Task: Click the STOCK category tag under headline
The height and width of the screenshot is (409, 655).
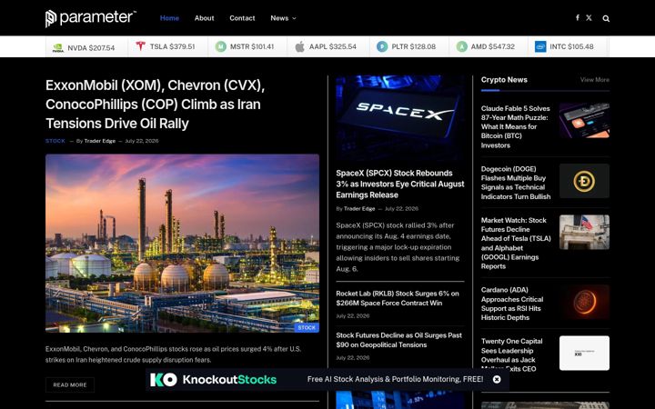Action: [x=55, y=141]
